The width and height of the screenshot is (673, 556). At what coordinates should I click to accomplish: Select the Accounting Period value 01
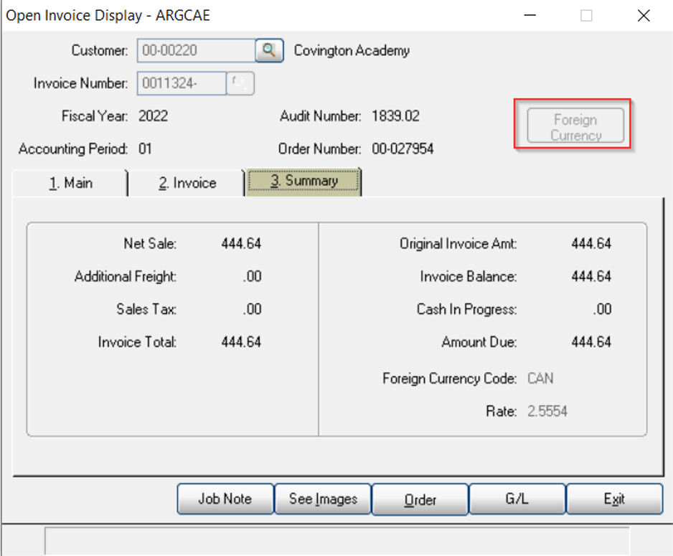(x=145, y=149)
